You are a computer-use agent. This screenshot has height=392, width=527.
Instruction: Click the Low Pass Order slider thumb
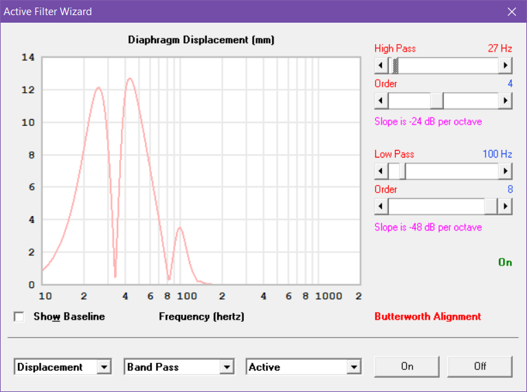[491, 206]
